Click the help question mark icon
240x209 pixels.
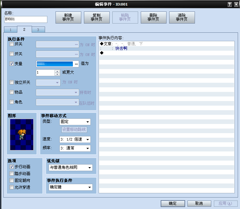pyautogui.click(x=230, y=5)
